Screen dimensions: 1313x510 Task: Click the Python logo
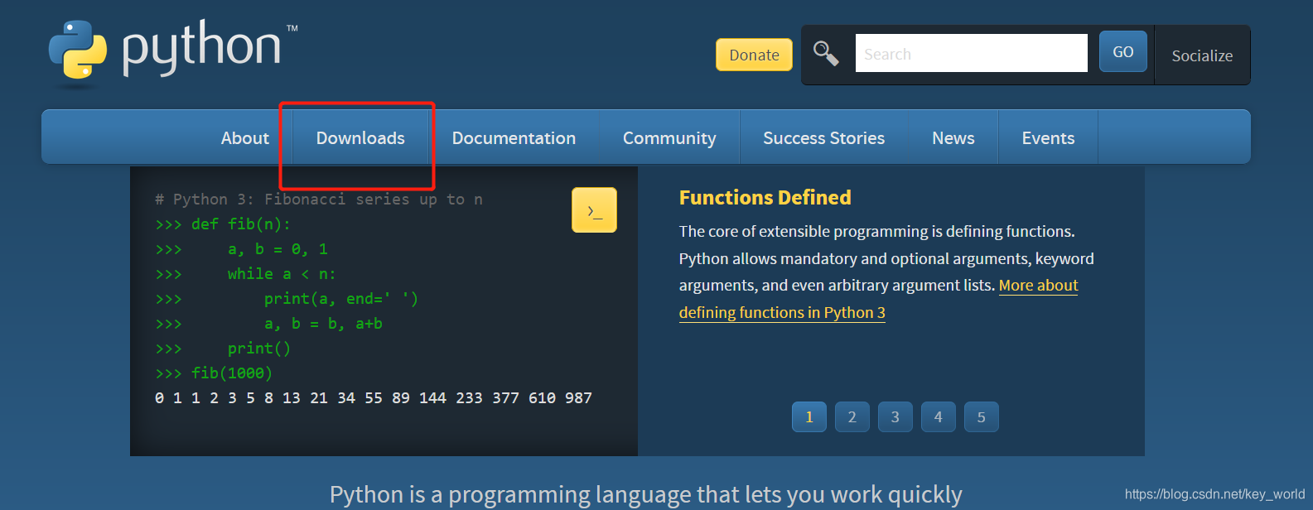[x=173, y=52]
